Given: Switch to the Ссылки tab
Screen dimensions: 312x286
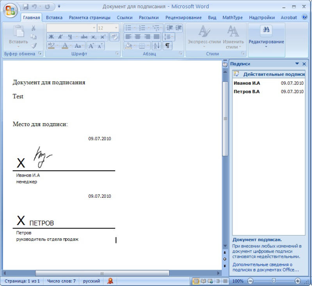Looking at the screenshot, I should coord(125,18).
